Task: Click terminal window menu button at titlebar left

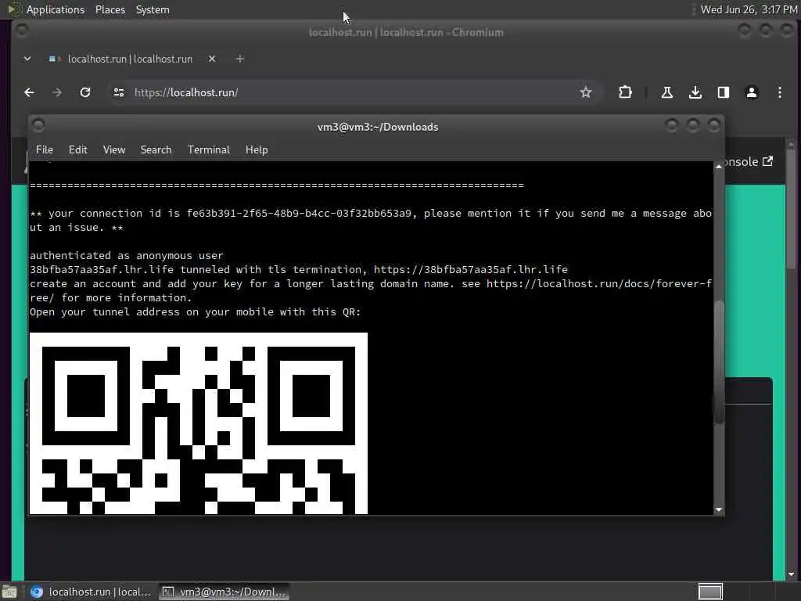Action: tap(38, 125)
